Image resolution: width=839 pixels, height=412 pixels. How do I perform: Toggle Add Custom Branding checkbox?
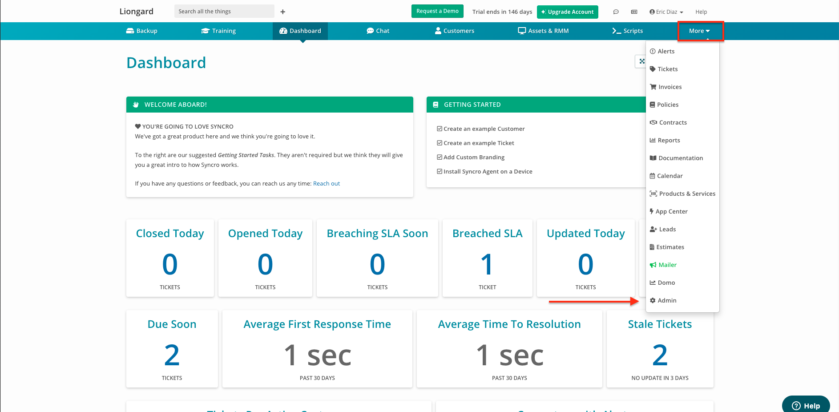tap(440, 157)
